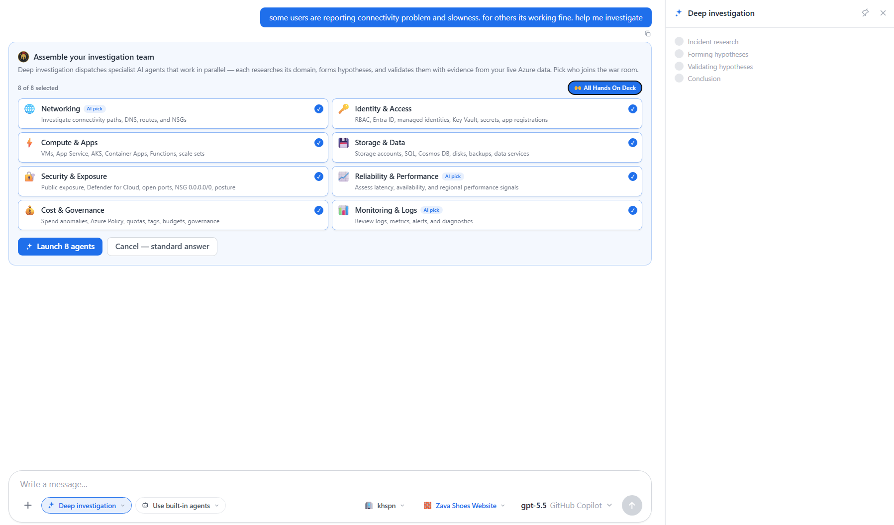
Task: Click the sparkle icon beside Deep investigation title
Action: (679, 13)
